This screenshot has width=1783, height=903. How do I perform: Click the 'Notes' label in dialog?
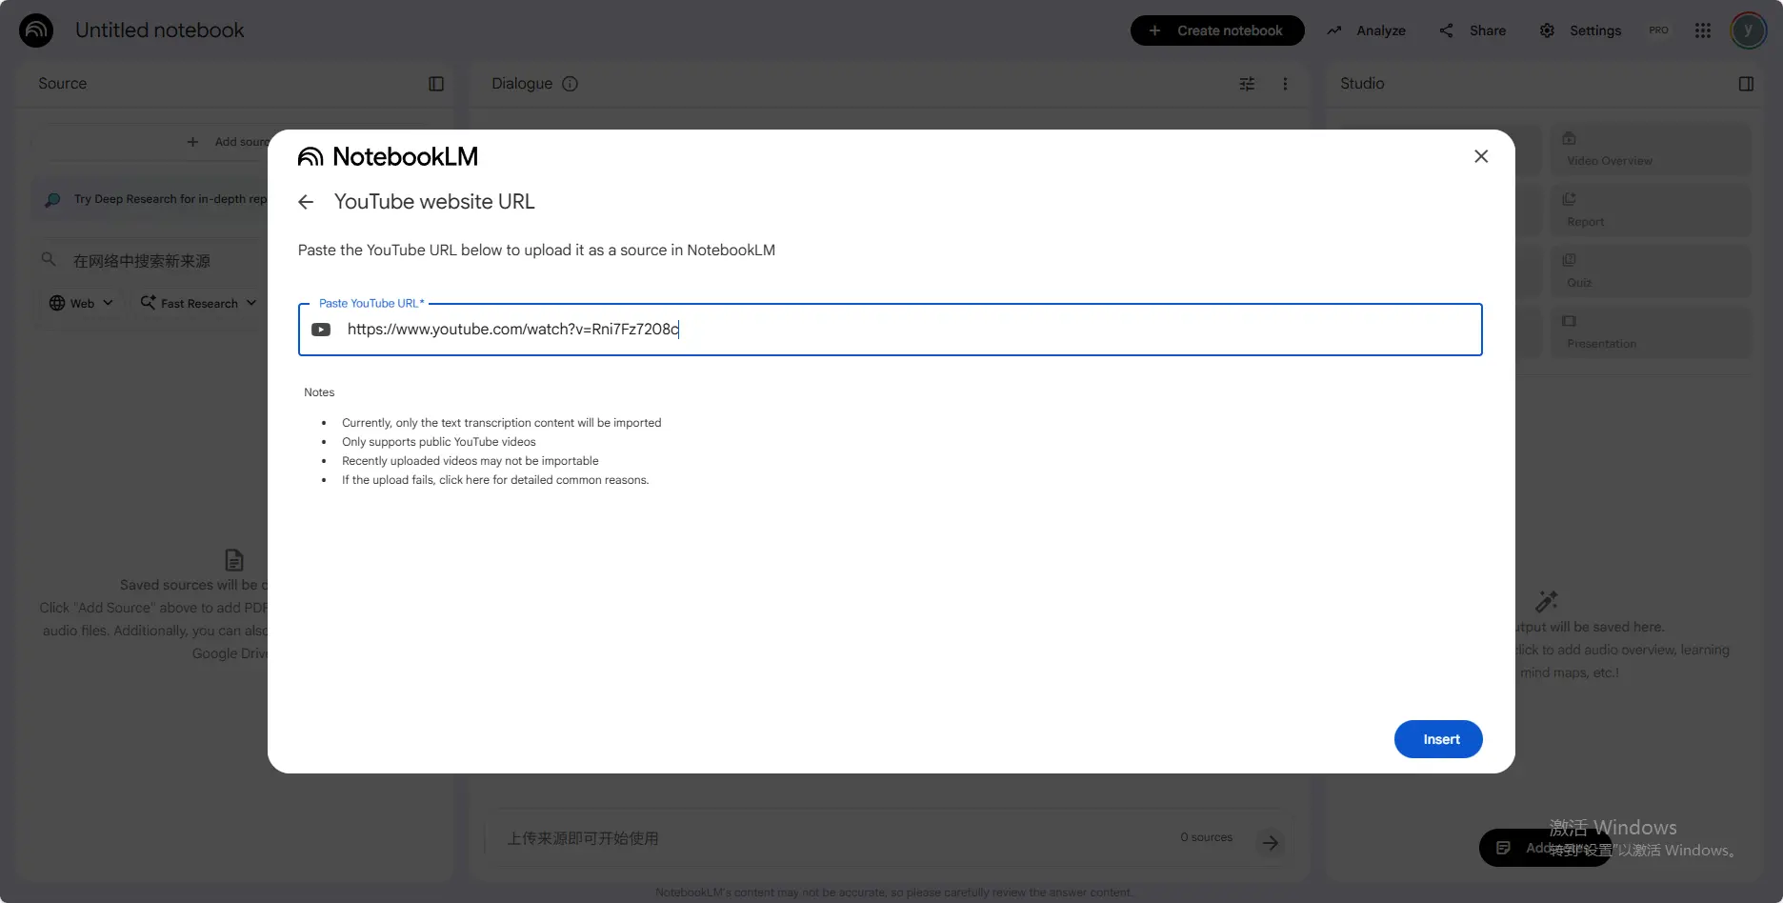pos(319,392)
